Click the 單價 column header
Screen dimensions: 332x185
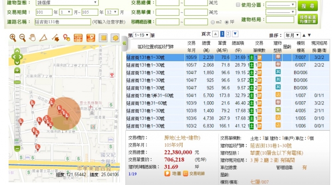tap(222, 46)
